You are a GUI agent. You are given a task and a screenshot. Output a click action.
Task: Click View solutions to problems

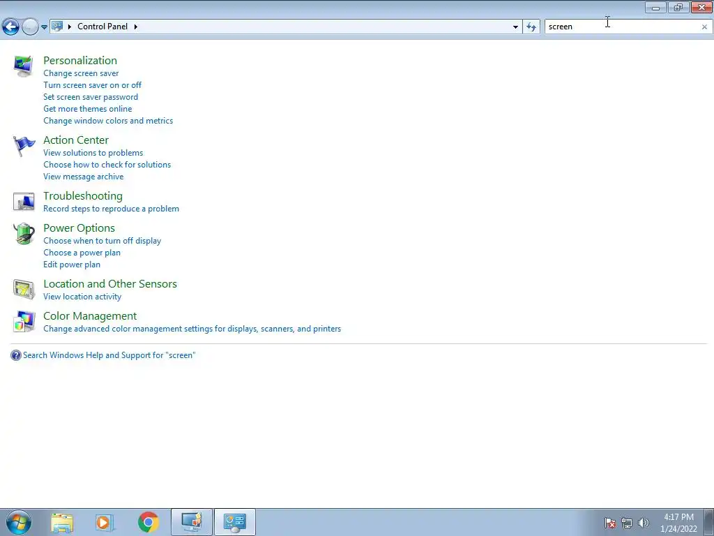click(93, 153)
